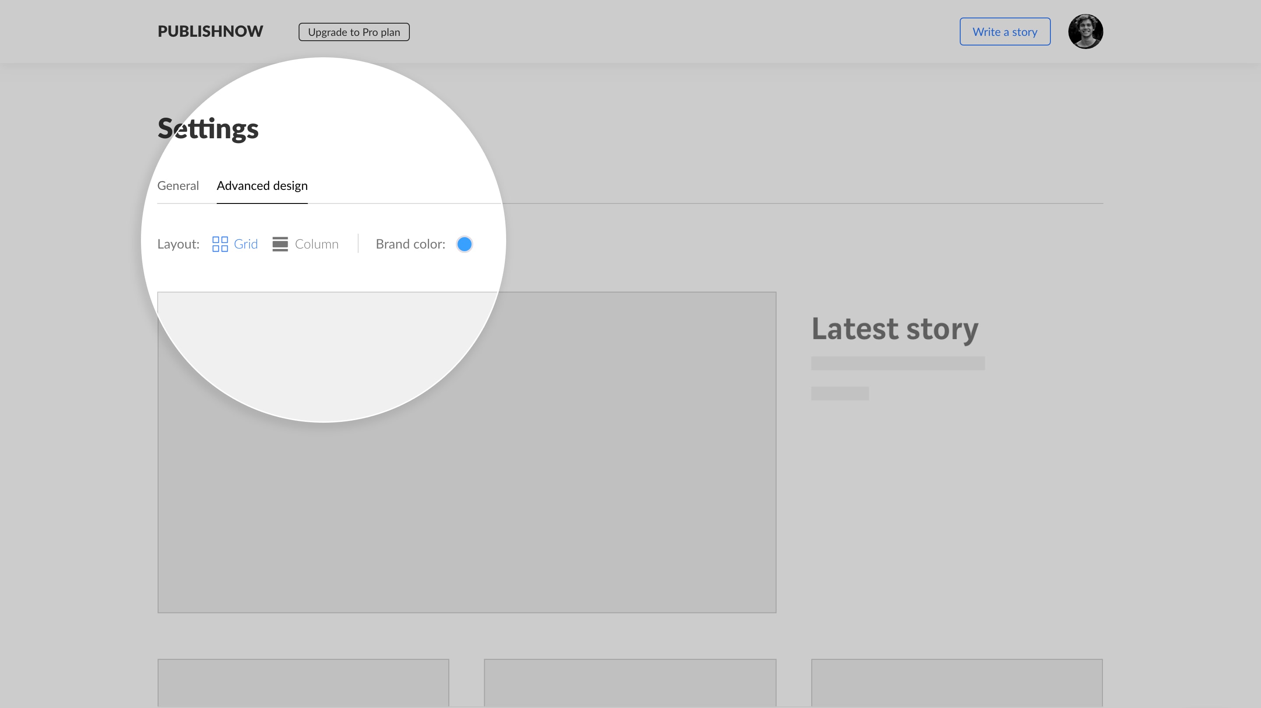Click the Upgrade to Pro plan button
The height and width of the screenshot is (708, 1261).
[354, 32]
